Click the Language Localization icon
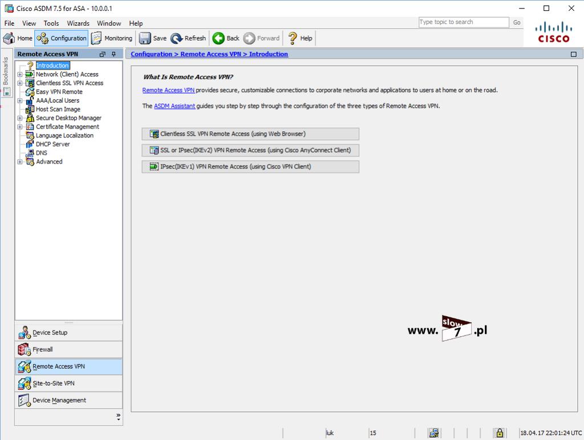This screenshot has width=584, height=440. point(30,135)
